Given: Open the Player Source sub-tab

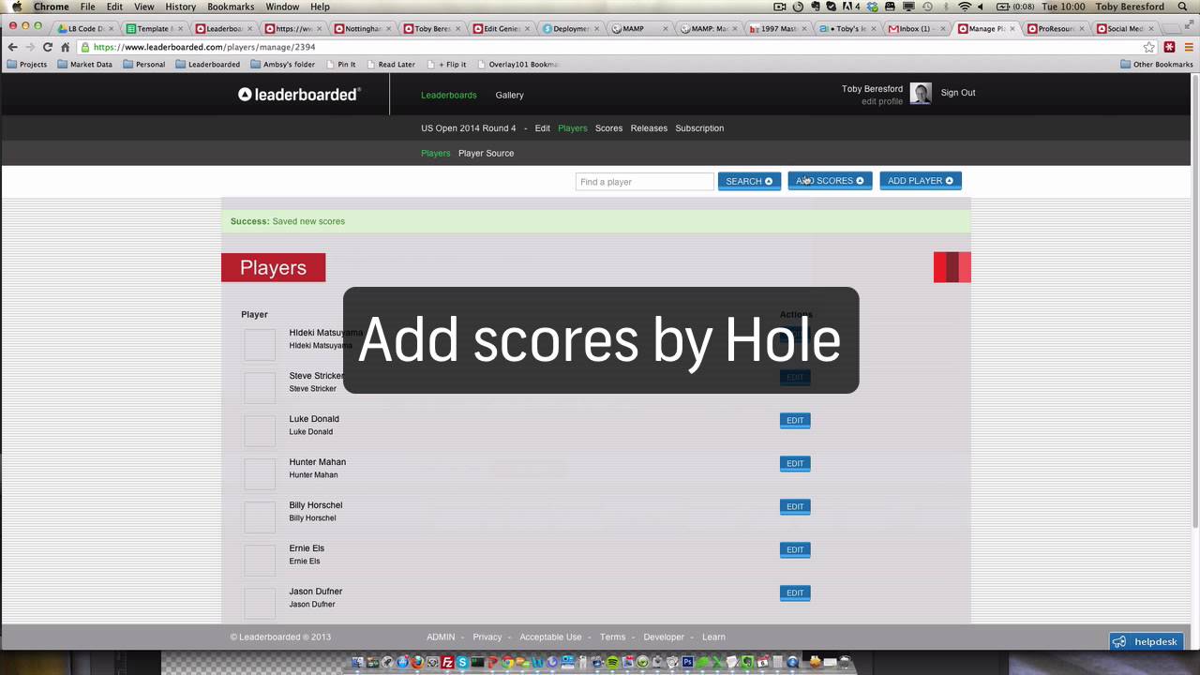Looking at the screenshot, I should tap(486, 153).
